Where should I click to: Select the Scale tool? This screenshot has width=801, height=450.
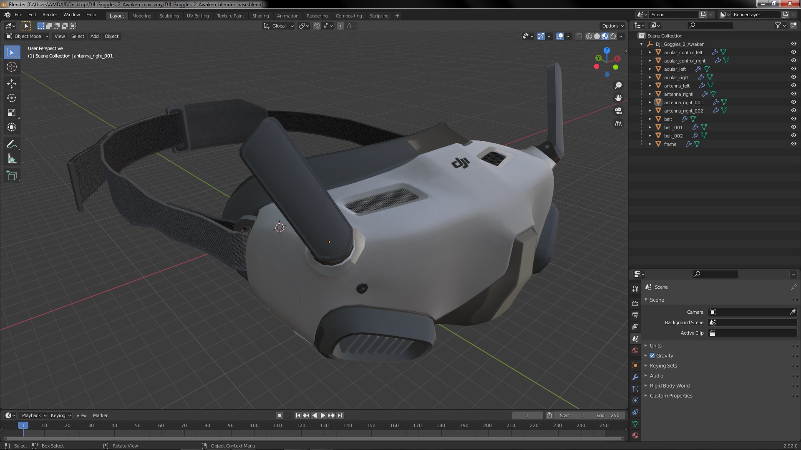coord(12,112)
